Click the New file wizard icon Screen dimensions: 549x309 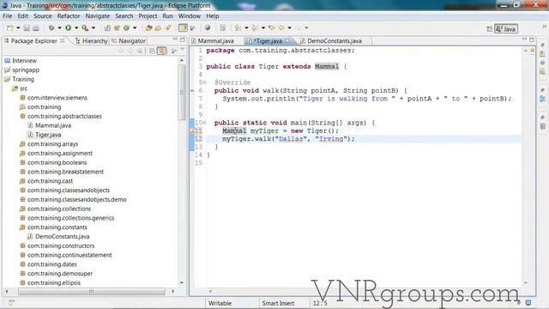coord(9,28)
